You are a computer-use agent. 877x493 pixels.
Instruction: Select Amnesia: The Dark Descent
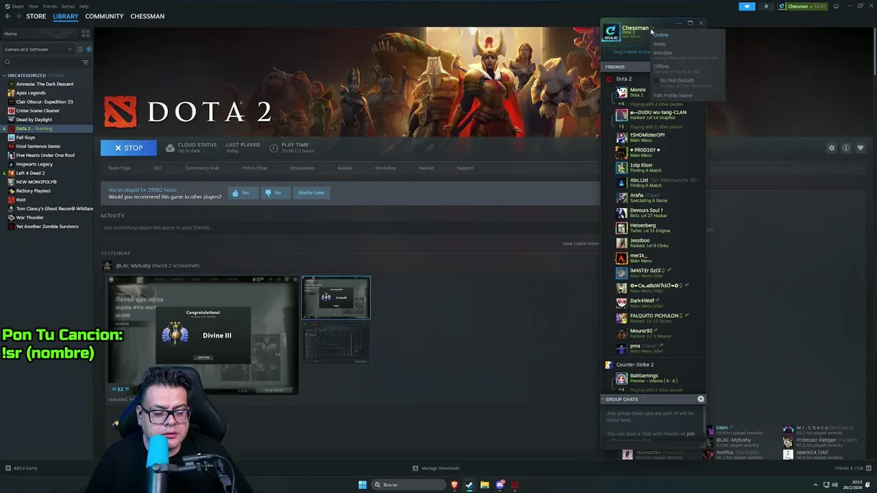tap(45, 84)
